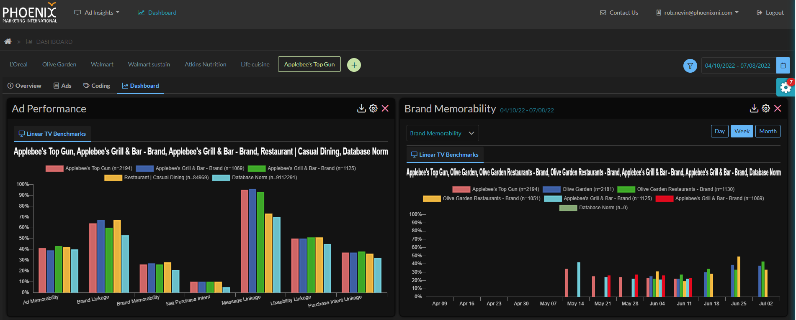
Task: Select the Olive Garden project tab
Action: [x=59, y=64]
